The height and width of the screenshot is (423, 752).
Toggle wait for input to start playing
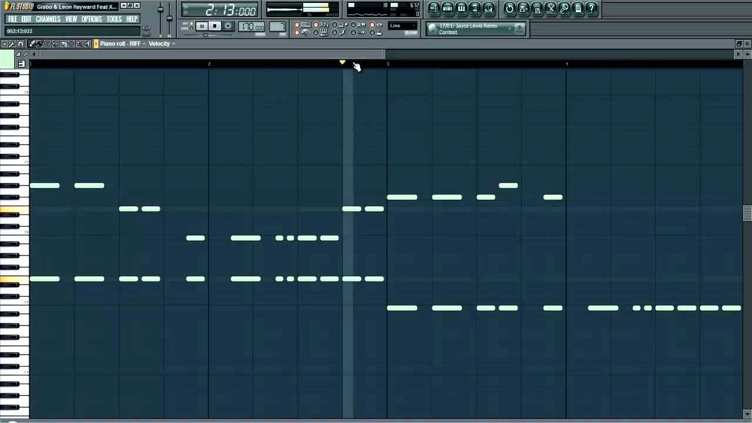point(320,32)
